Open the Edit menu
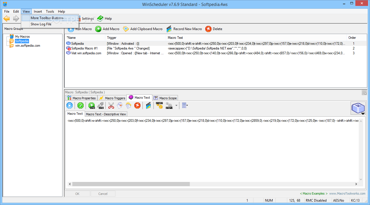The image size is (370, 205). click(16, 12)
